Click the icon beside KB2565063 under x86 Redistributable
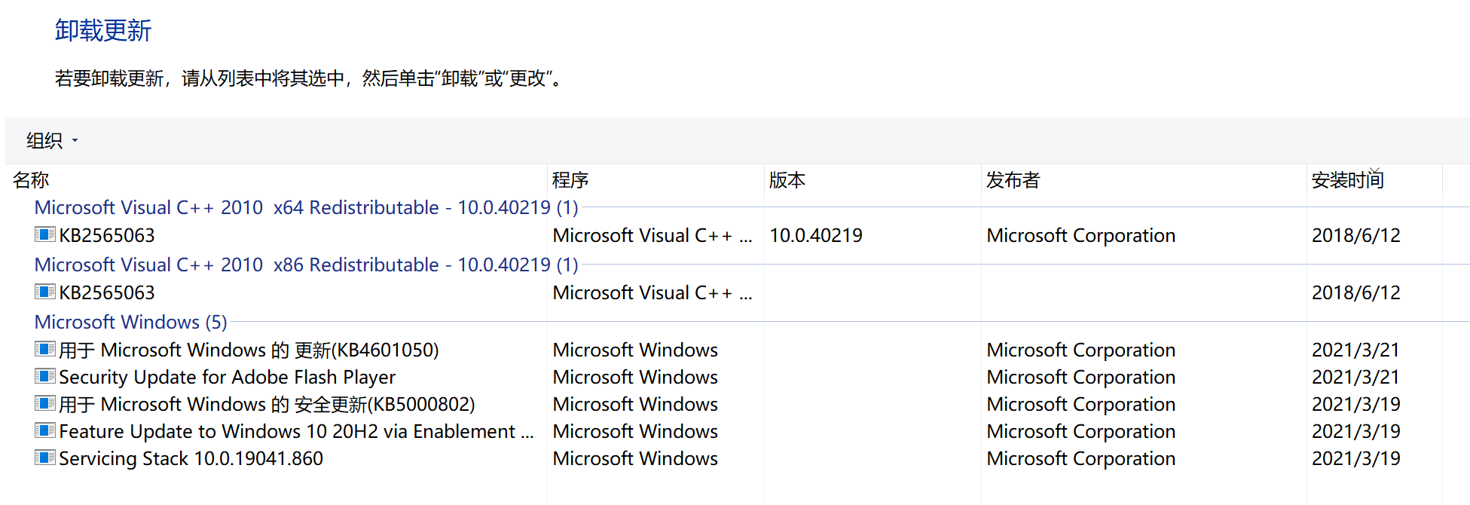This screenshot has height=505, width=1470. tap(45, 292)
